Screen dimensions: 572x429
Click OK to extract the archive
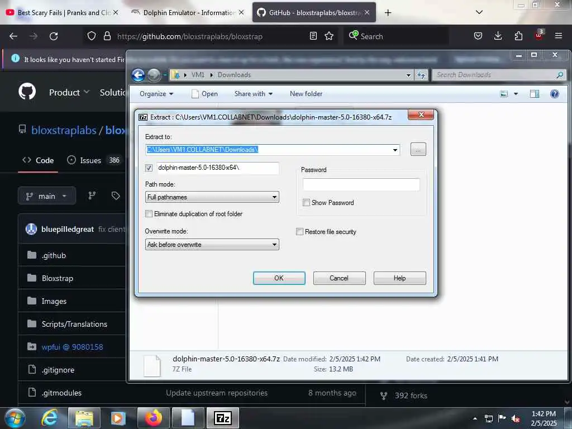pos(279,278)
